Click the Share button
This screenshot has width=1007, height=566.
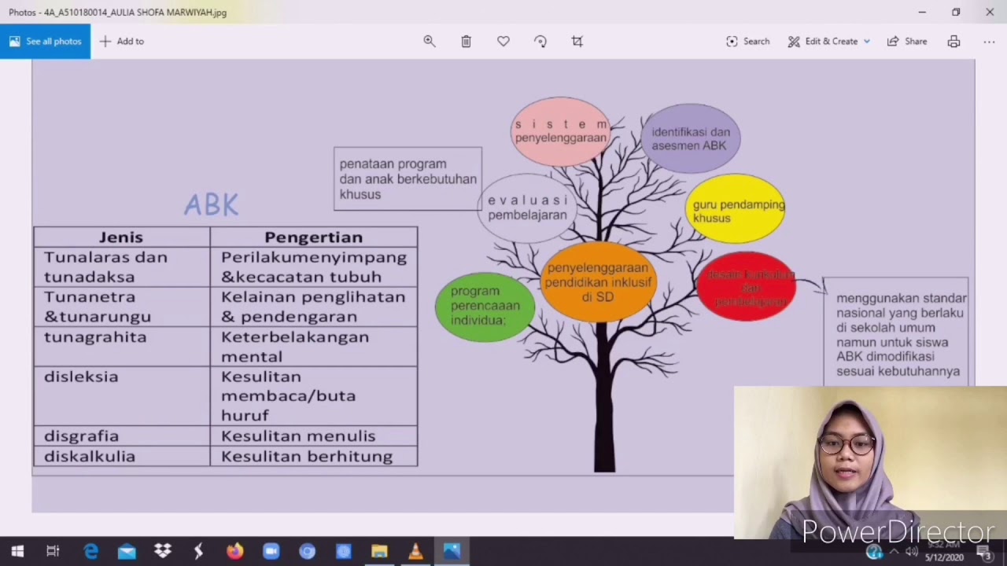907,42
